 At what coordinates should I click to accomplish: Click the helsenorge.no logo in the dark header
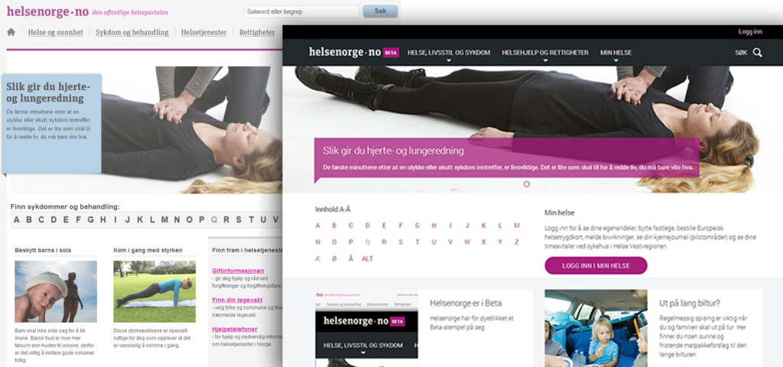point(345,53)
